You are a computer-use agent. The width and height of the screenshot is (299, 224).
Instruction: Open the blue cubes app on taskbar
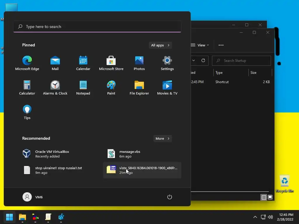pyautogui.click(x=61, y=217)
